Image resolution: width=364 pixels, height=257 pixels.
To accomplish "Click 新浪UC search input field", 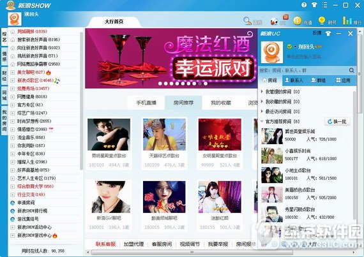I will (303, 70).
